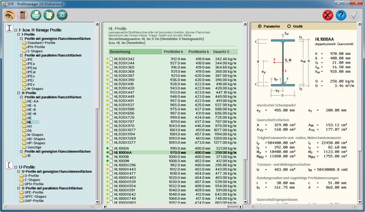Click the eye view icon in toolbar

pyautogui.click(x=9, y=15)
